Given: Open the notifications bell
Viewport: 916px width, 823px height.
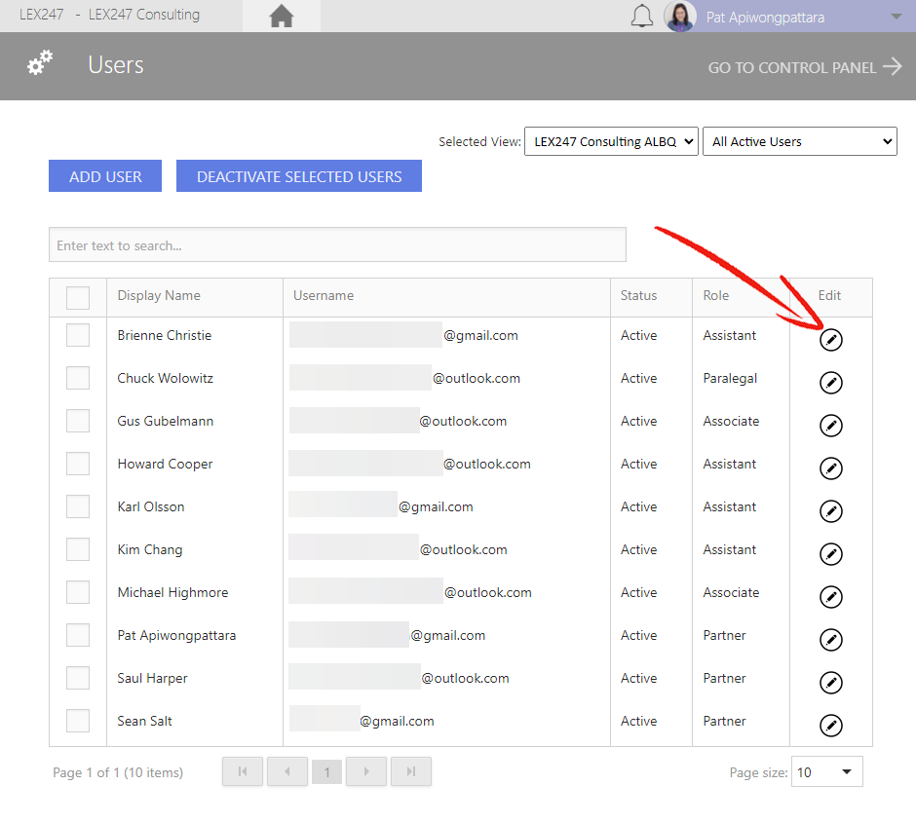Looking at the screenshot, I should coord(641,16).
